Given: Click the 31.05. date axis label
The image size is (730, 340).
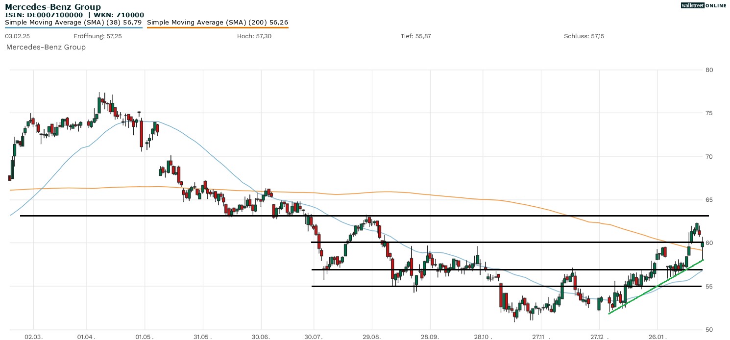Looking at the screenshot, I should (x=202, y=337).
